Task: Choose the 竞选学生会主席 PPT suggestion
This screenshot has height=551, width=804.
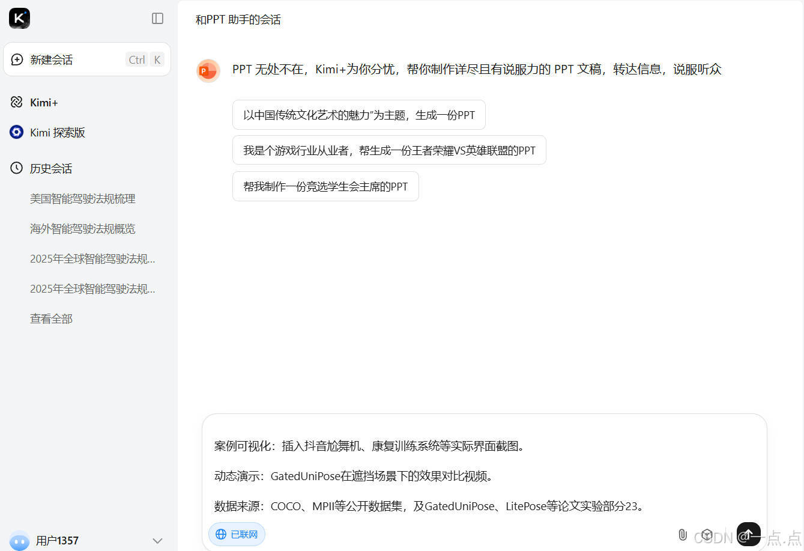Action: [325, 186]
